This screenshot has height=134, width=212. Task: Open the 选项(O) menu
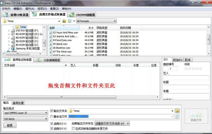pos(42,9)
